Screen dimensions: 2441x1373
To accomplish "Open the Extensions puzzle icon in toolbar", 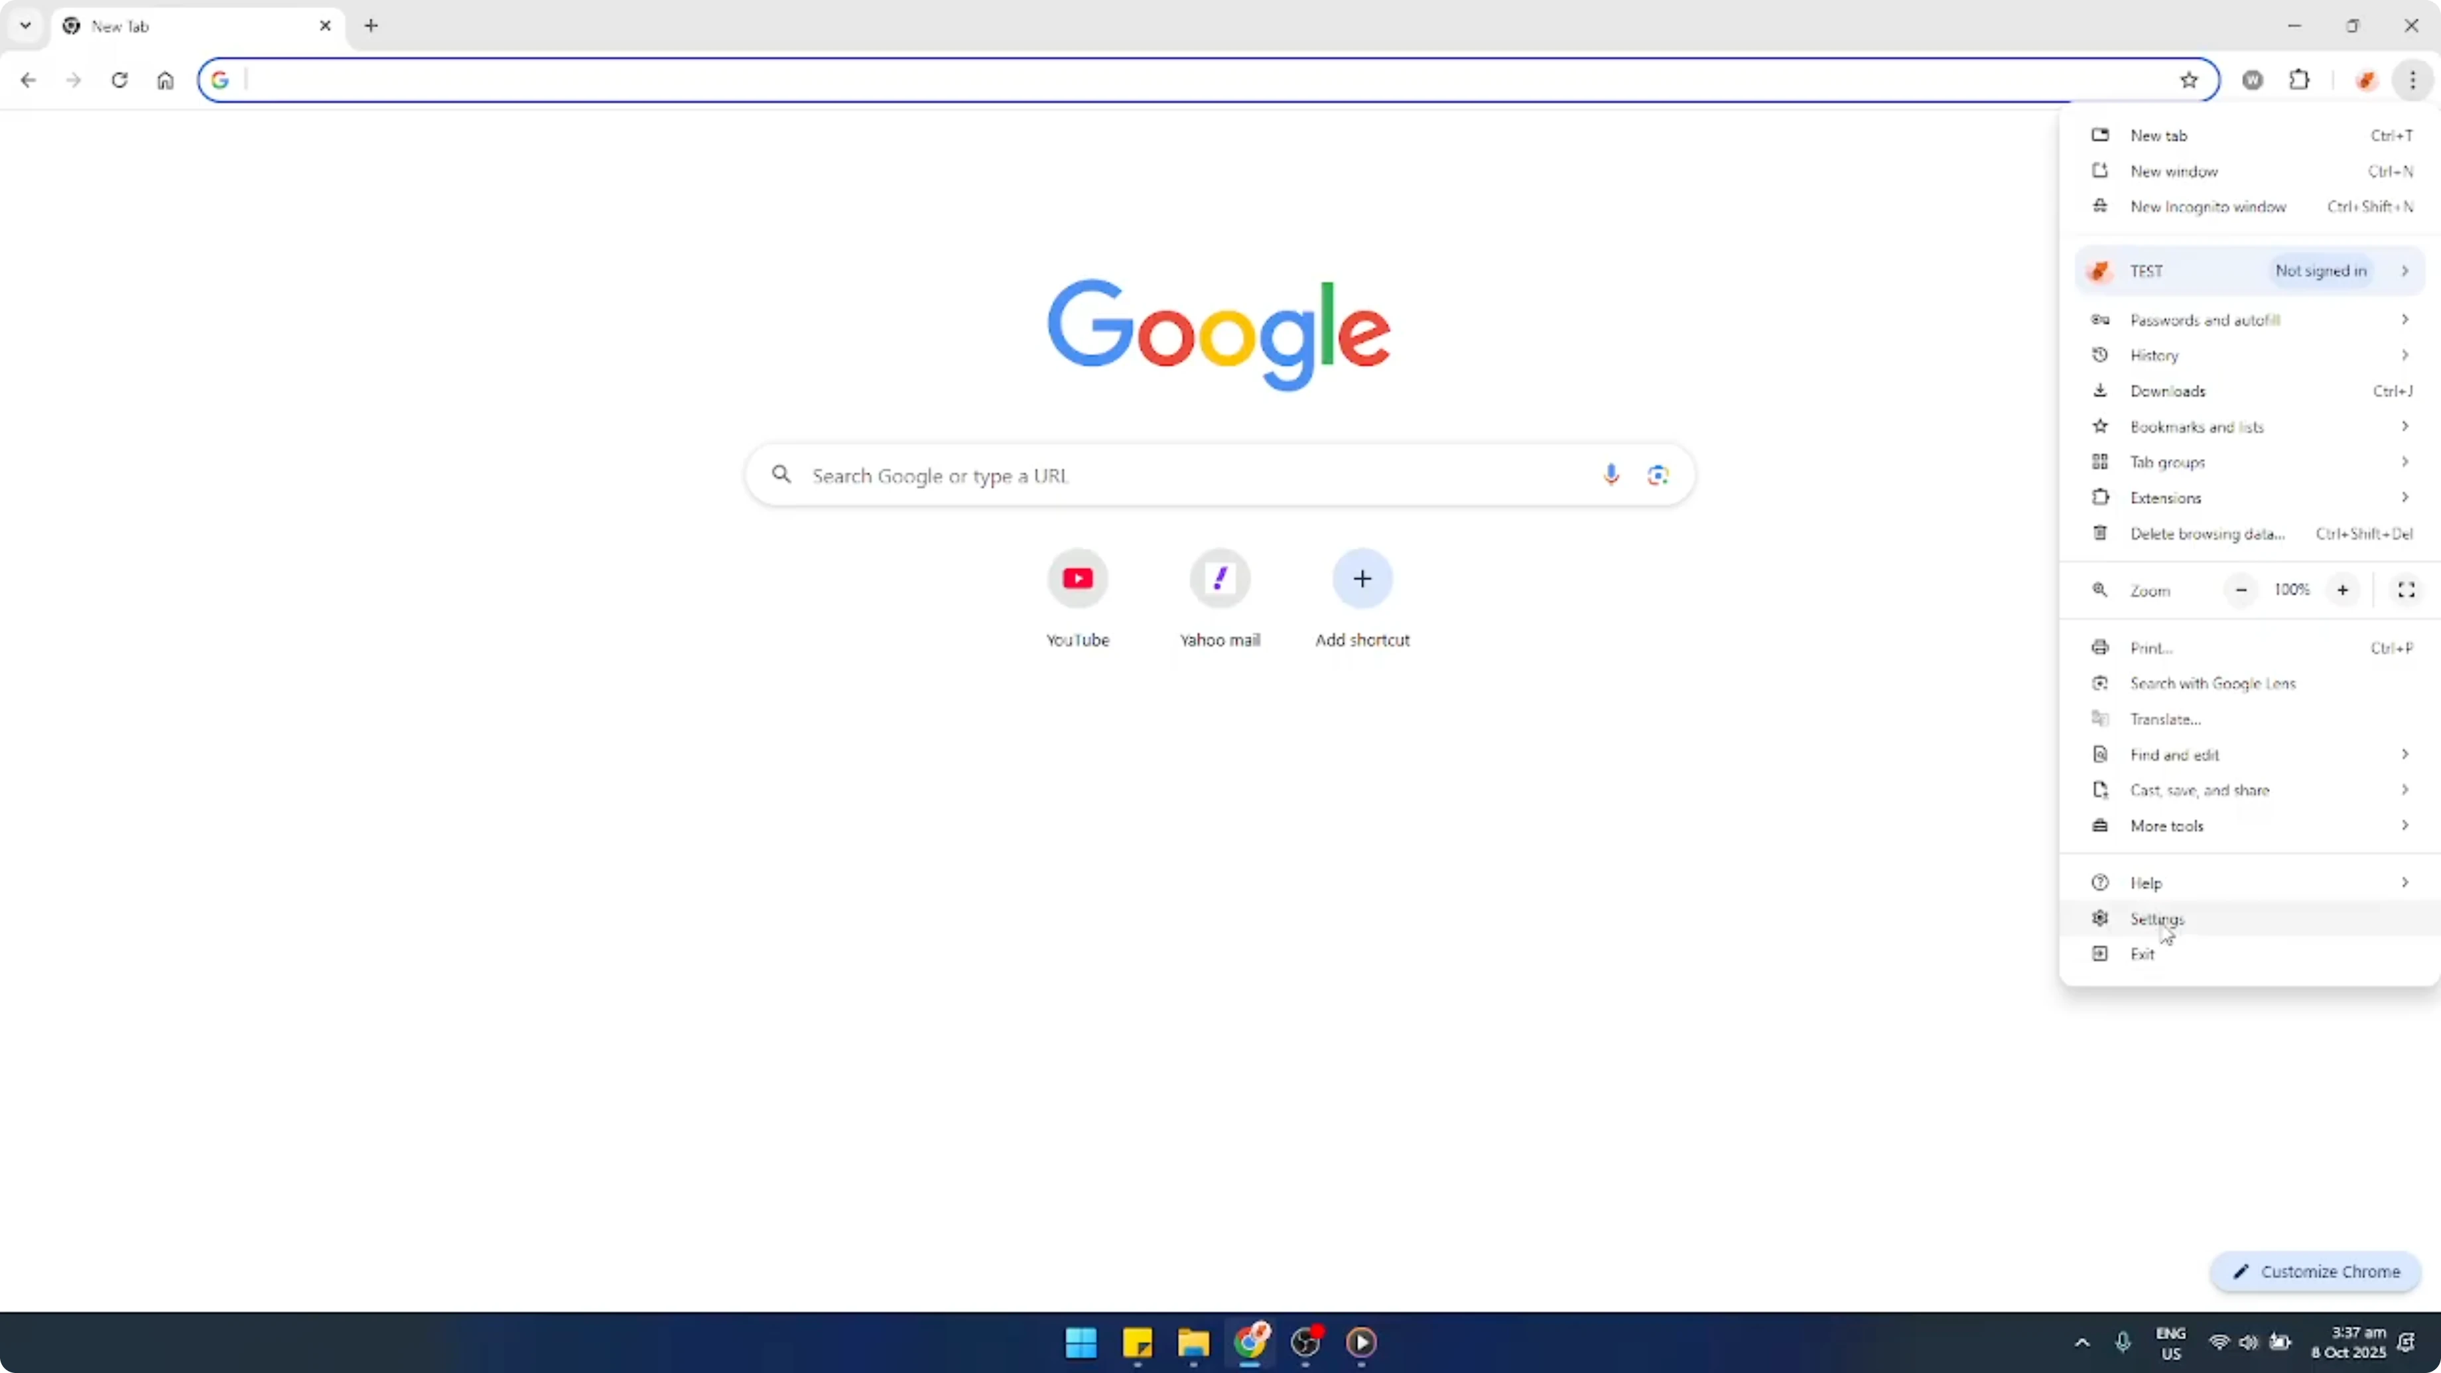I will point(2300,80).
